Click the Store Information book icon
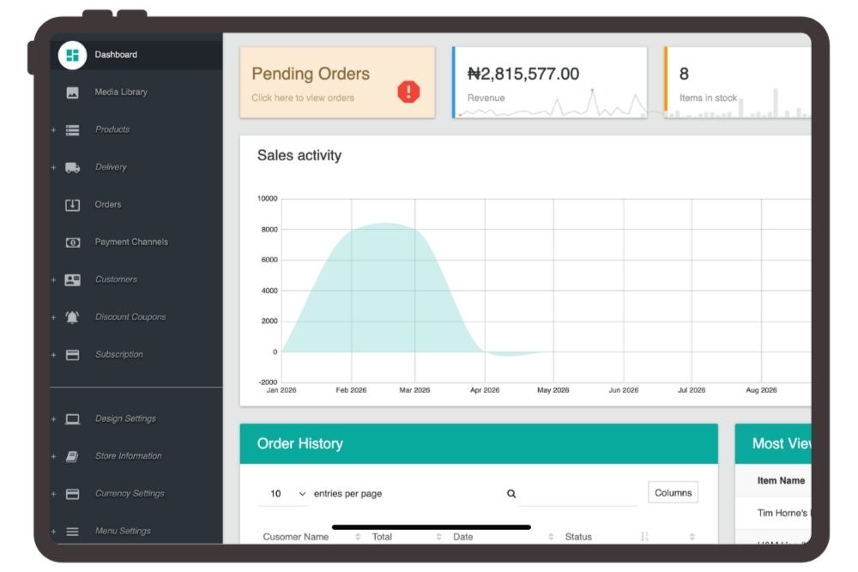 (x=73, y=456)
